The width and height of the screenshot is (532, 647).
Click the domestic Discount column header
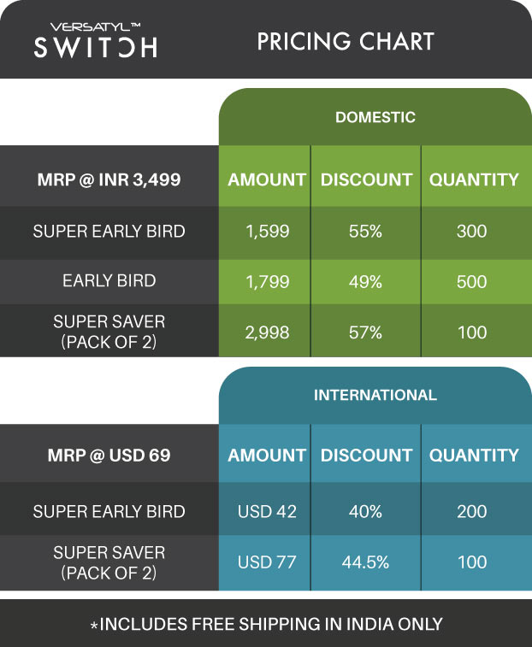pyautogui.click(x=366, y=179)
